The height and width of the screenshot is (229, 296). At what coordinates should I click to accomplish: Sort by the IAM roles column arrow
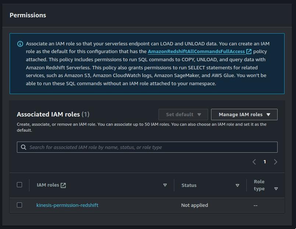click(165, 185)
